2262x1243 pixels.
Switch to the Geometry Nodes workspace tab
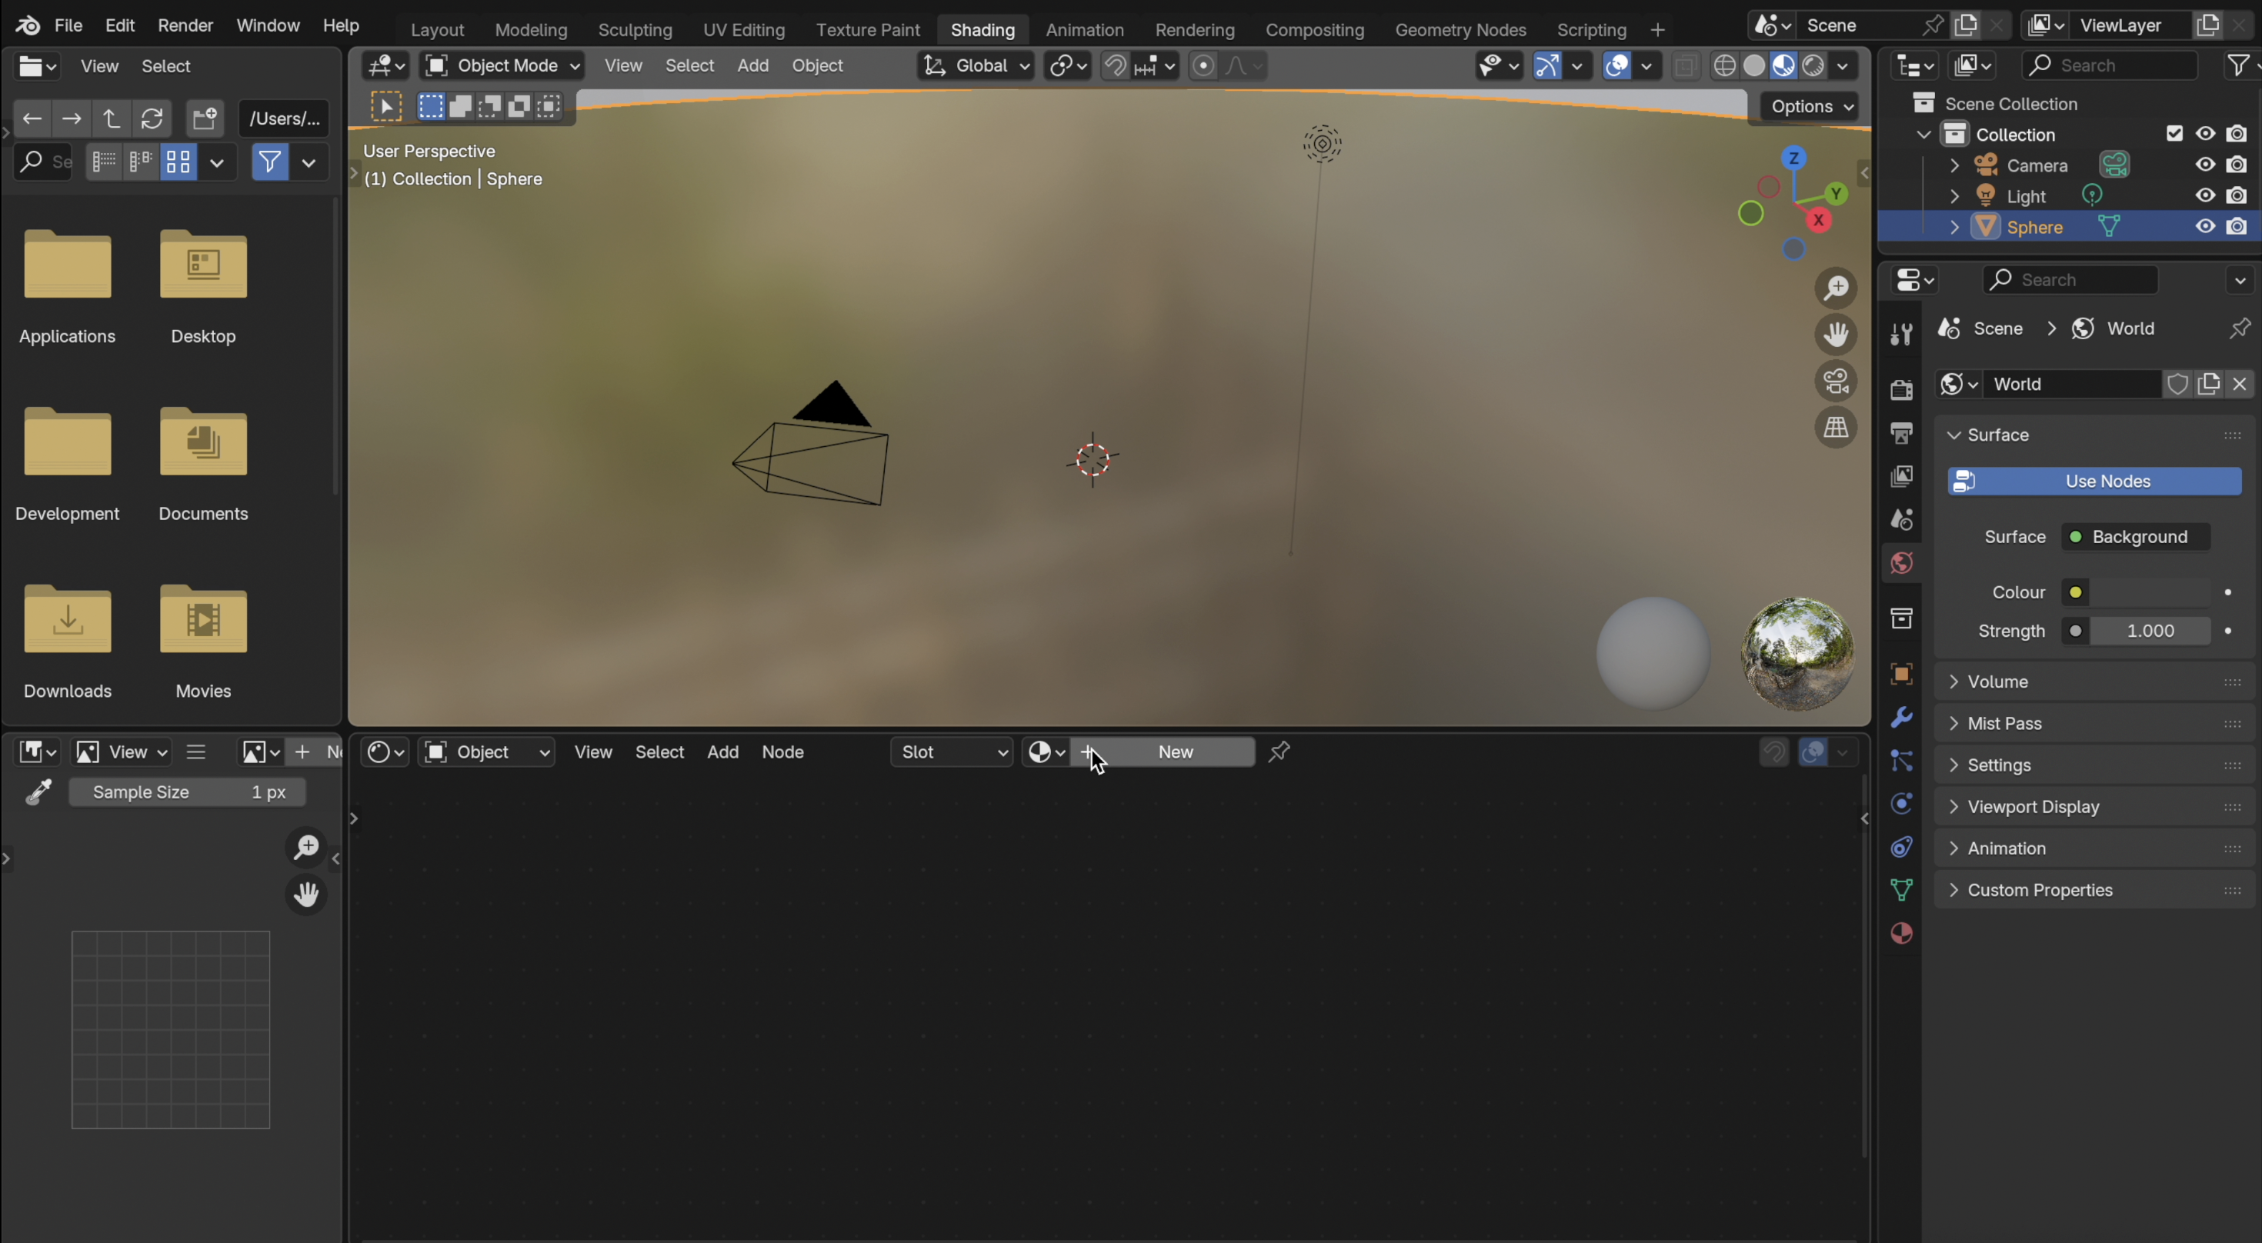pyautogui.click(x=1460, y=30)
